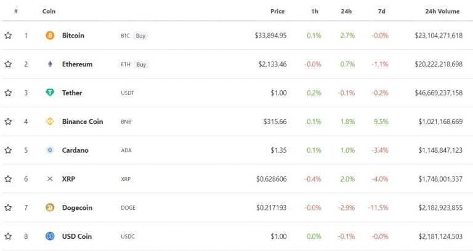
Task: Click the Ethereum diamond logo icon
Action: 50,64
